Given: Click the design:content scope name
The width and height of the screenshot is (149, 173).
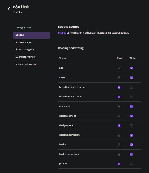Looking at the screenshot, I should coord(68,116).
